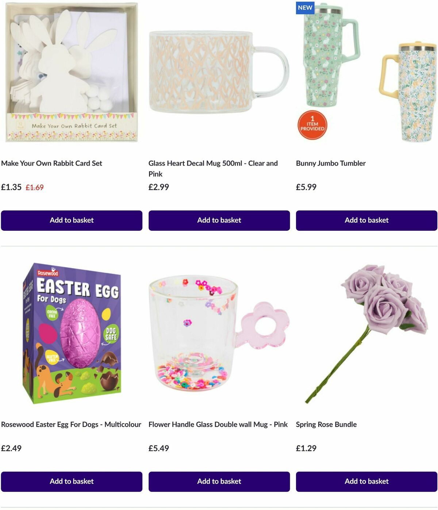Image resolution: width=438 pixels, height=510 pixels.
Task: Add the Rosewood Easter Egg For Dogs to basket
Action: point(72,482)
